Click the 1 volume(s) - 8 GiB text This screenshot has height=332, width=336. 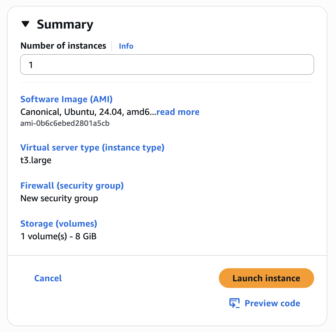pos(59,236)
